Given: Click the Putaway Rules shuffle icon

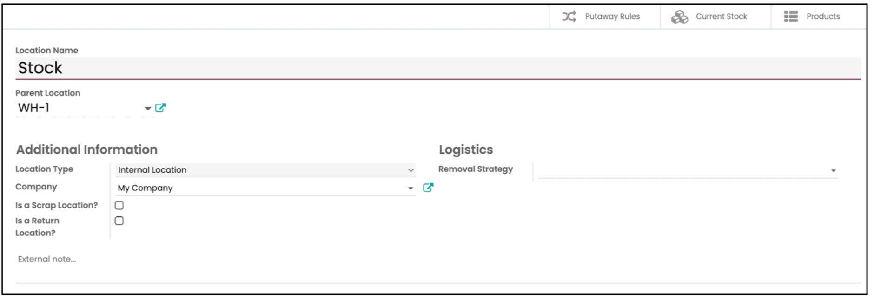Looking at the screenshot, I should coord(569,16).
